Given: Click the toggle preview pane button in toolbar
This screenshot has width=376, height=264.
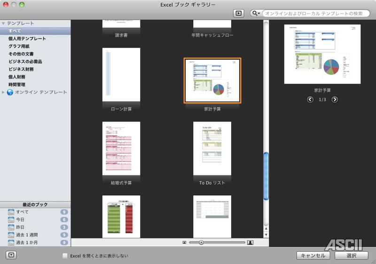Looking at the screenshot, I should [x=239, y=13].
